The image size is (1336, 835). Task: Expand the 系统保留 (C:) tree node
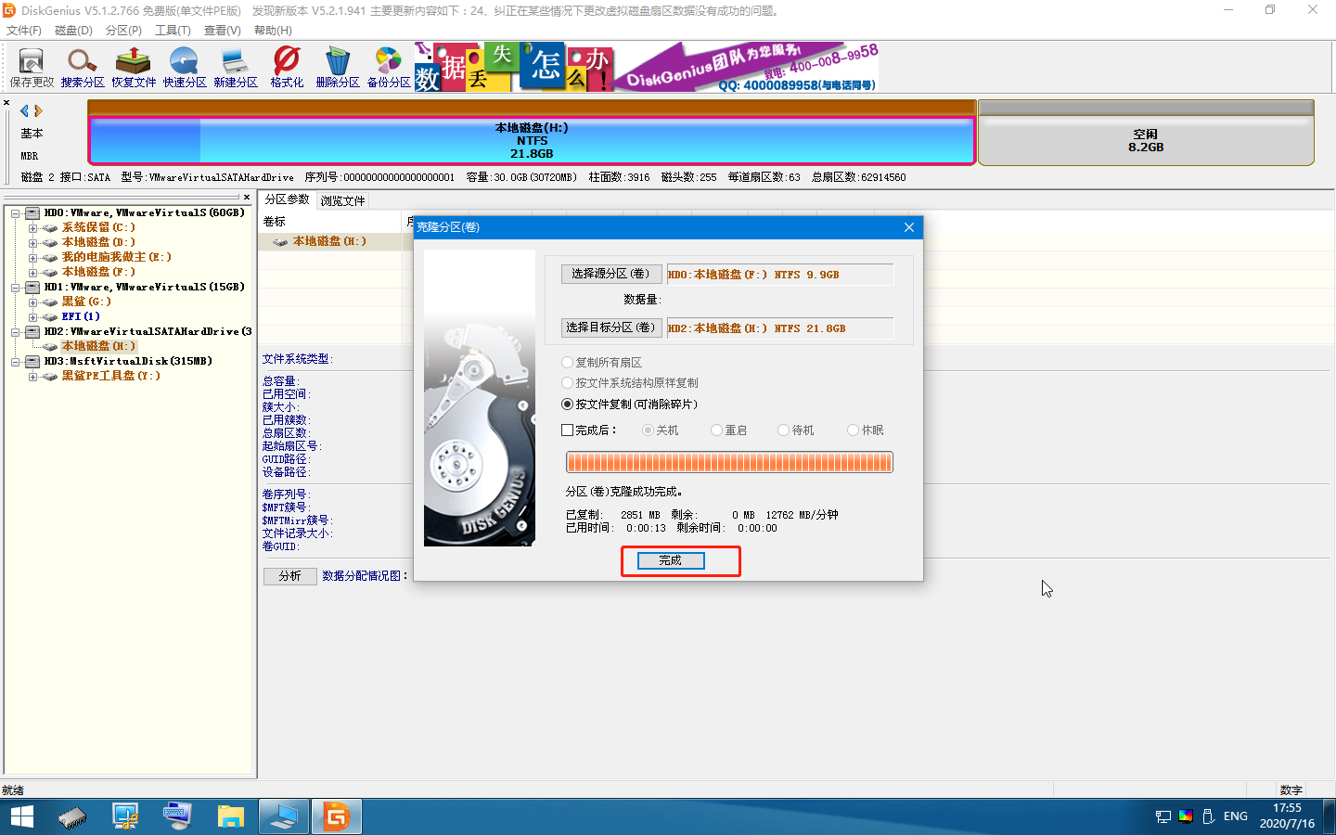pos(32,228)
